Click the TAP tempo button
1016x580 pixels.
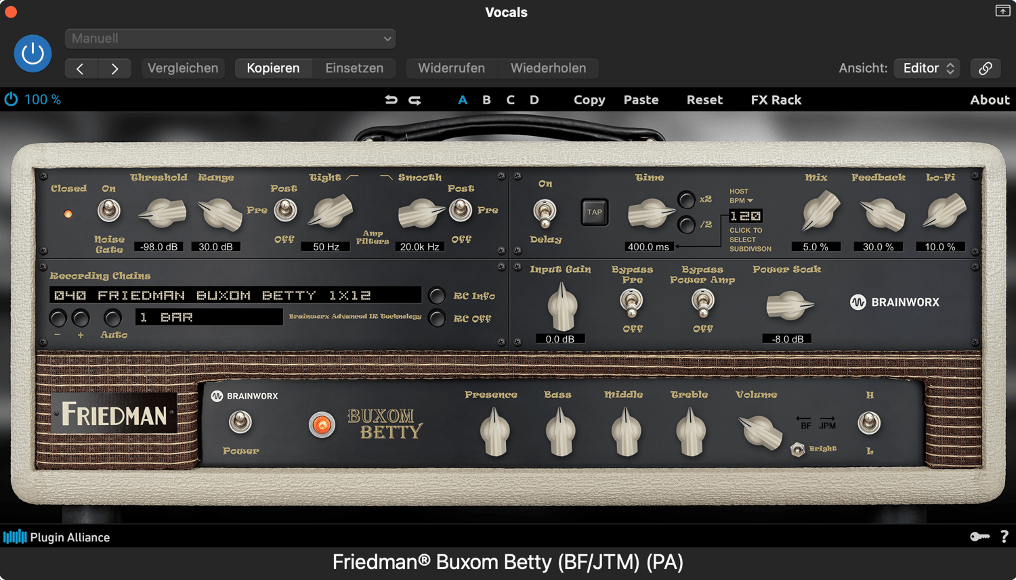tap(594, 213)
